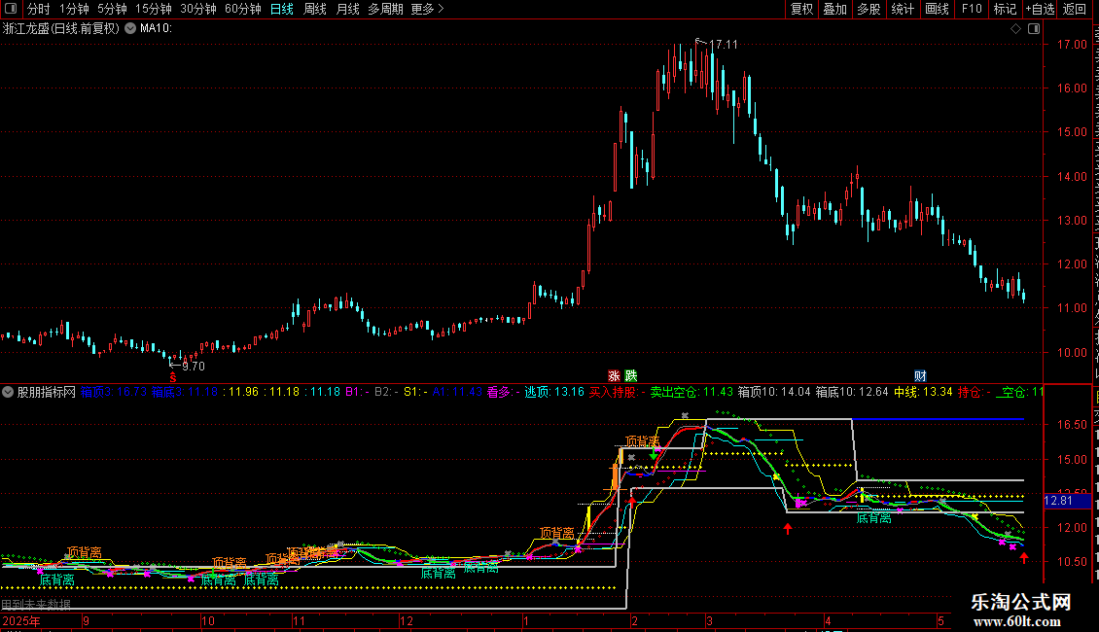Click the month 10 label on date axis
The width and height of the screenshot is (1099, 632).
[x=207, y=620]
